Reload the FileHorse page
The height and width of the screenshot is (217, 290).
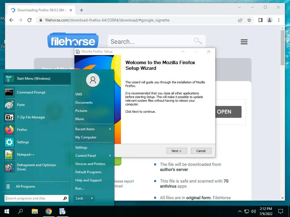tap(29, 20)
